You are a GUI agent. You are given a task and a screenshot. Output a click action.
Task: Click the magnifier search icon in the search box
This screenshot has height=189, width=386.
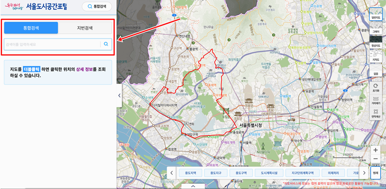pyautogui.click(x=106, y=44)
